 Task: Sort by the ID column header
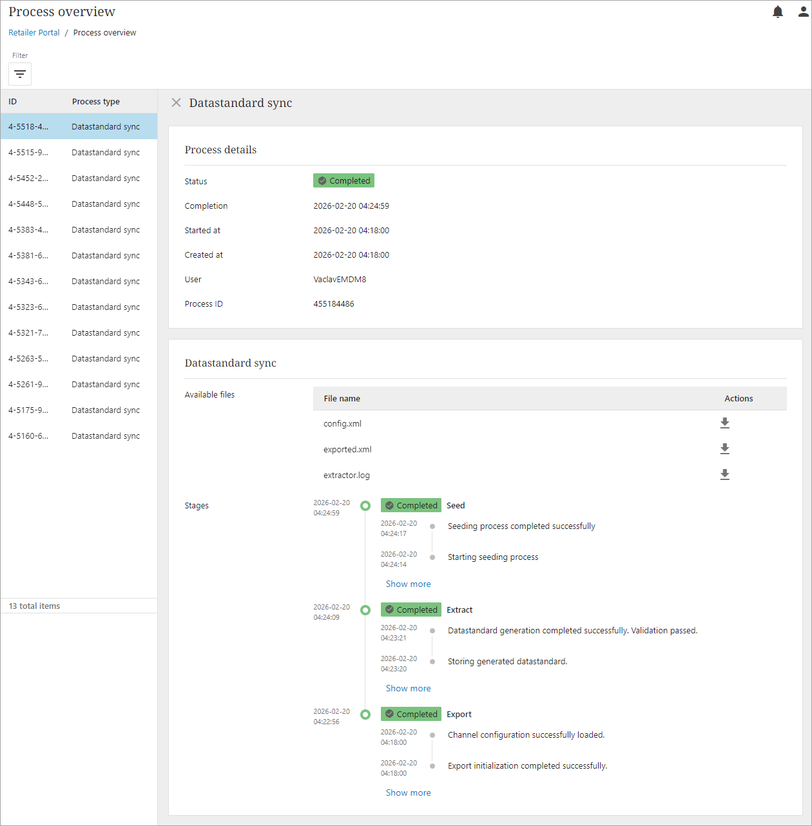click(x=13, y=102)
